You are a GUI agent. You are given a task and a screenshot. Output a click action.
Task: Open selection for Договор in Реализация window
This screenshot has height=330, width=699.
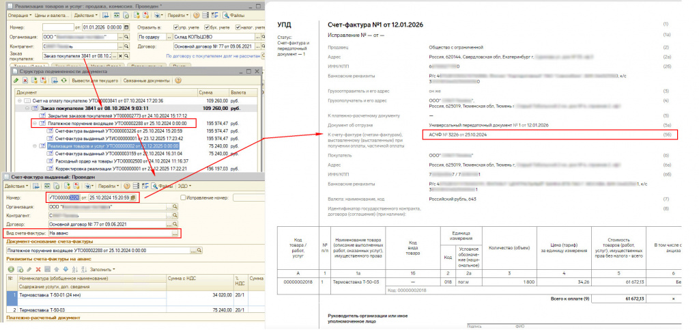point(257,46)
